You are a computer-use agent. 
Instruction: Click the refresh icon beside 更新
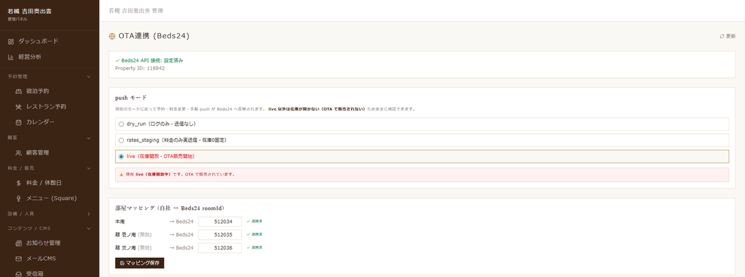722,36
